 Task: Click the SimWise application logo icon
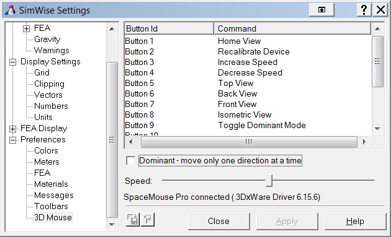(10, 10)
